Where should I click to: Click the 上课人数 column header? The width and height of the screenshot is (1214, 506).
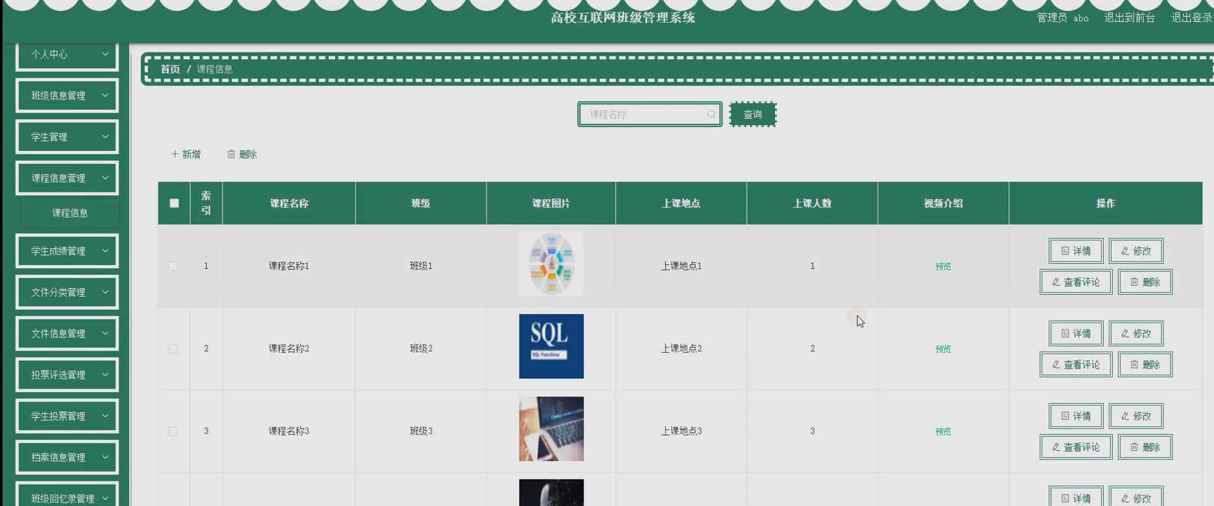tap(812, 203)
